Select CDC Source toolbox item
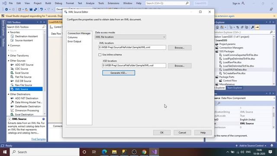Screen dimensions: 277x156 coord(21,69)
